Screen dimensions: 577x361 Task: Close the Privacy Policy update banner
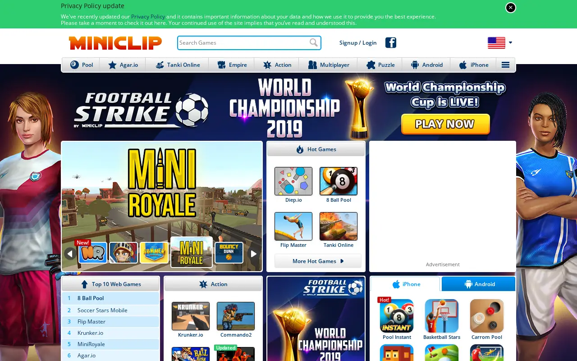click(x=510, y=8)
